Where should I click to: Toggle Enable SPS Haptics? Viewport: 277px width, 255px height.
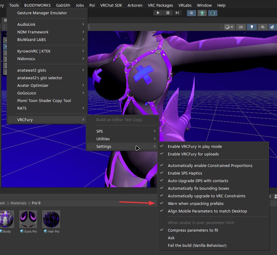pos(213,173)
